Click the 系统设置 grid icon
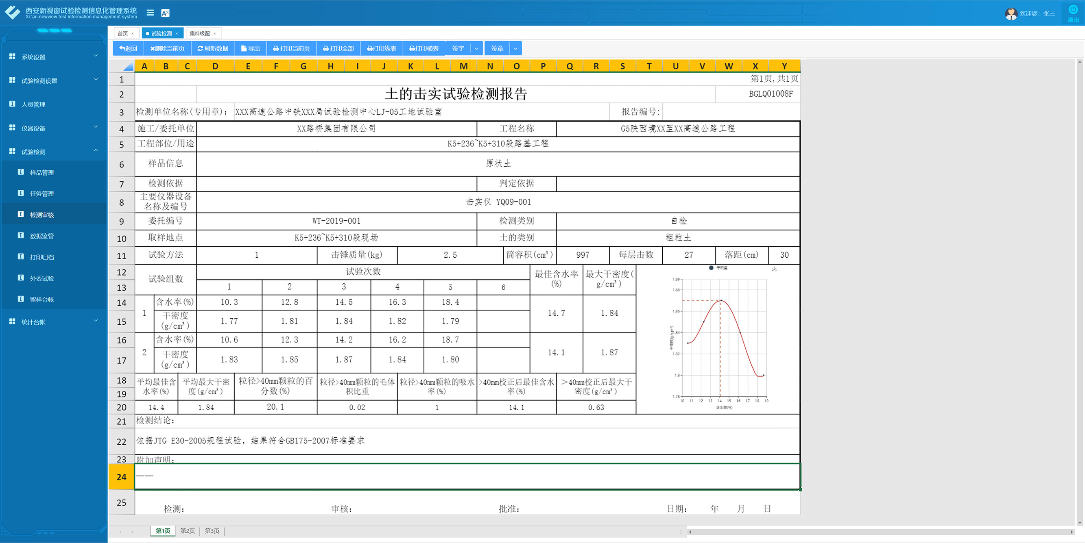 (12, 56)
